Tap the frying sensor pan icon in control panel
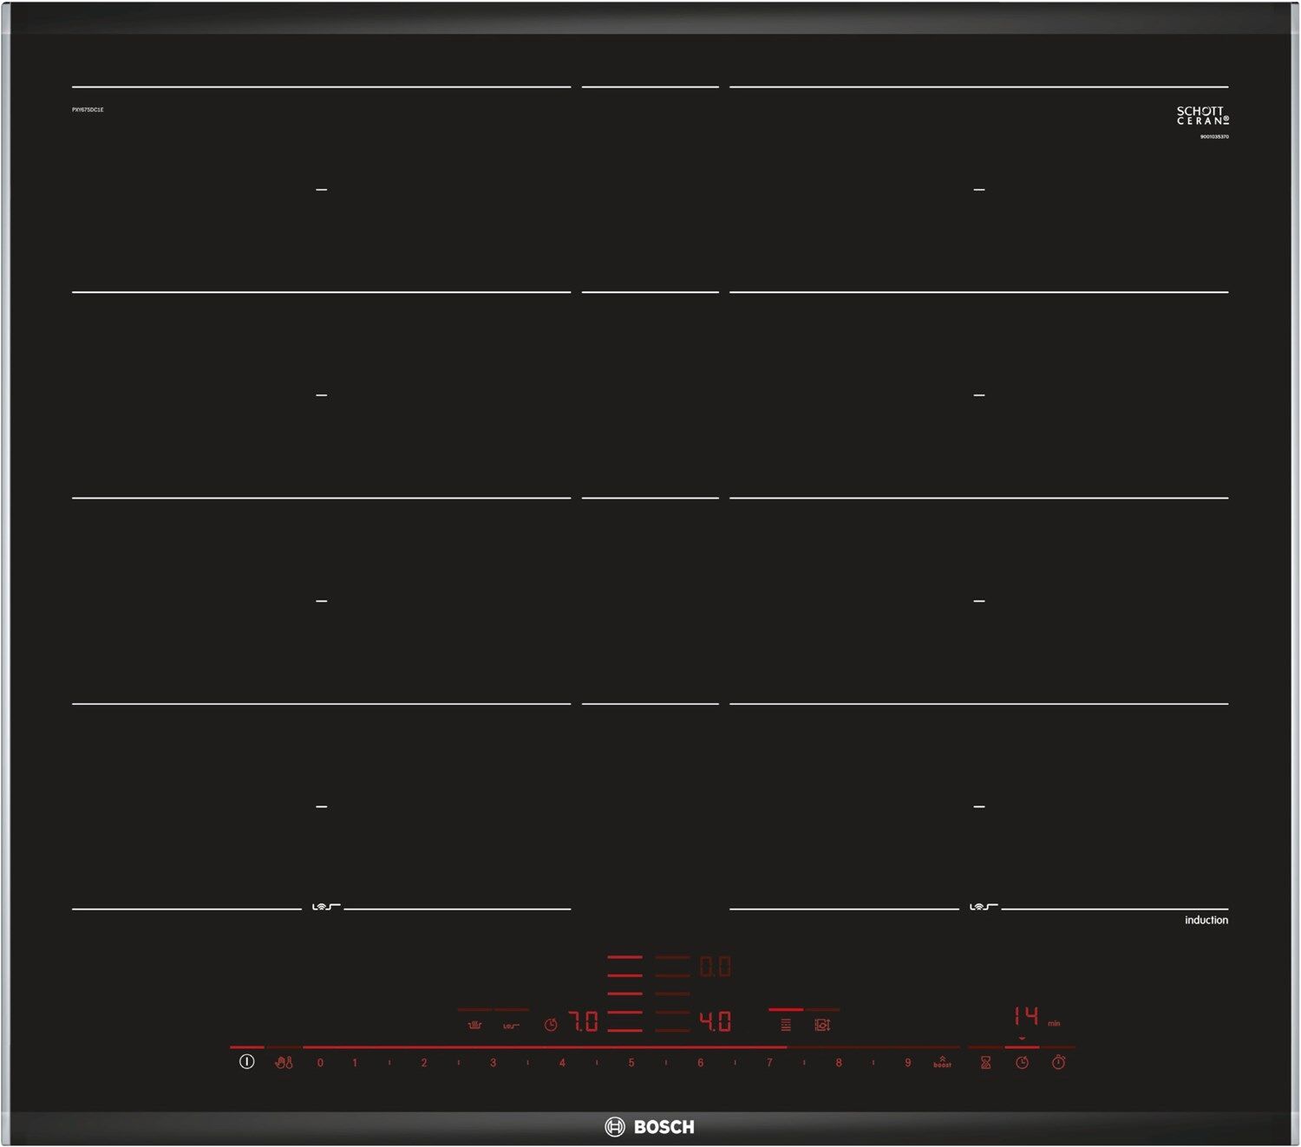 coord(511,1026)
